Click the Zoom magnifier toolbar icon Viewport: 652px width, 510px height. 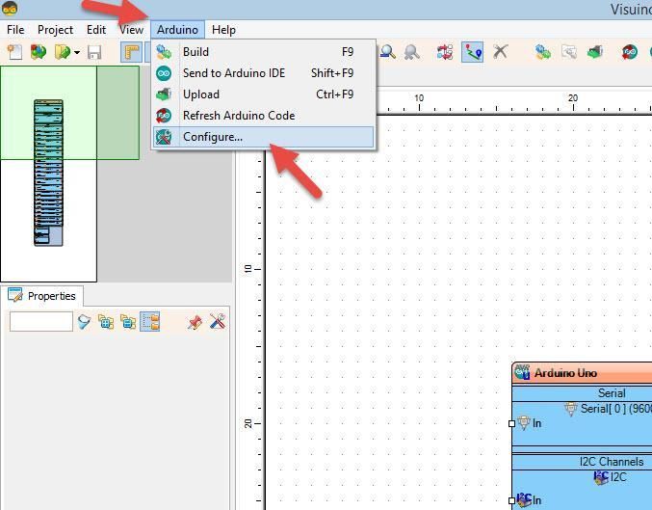click(x=387, y=52)
